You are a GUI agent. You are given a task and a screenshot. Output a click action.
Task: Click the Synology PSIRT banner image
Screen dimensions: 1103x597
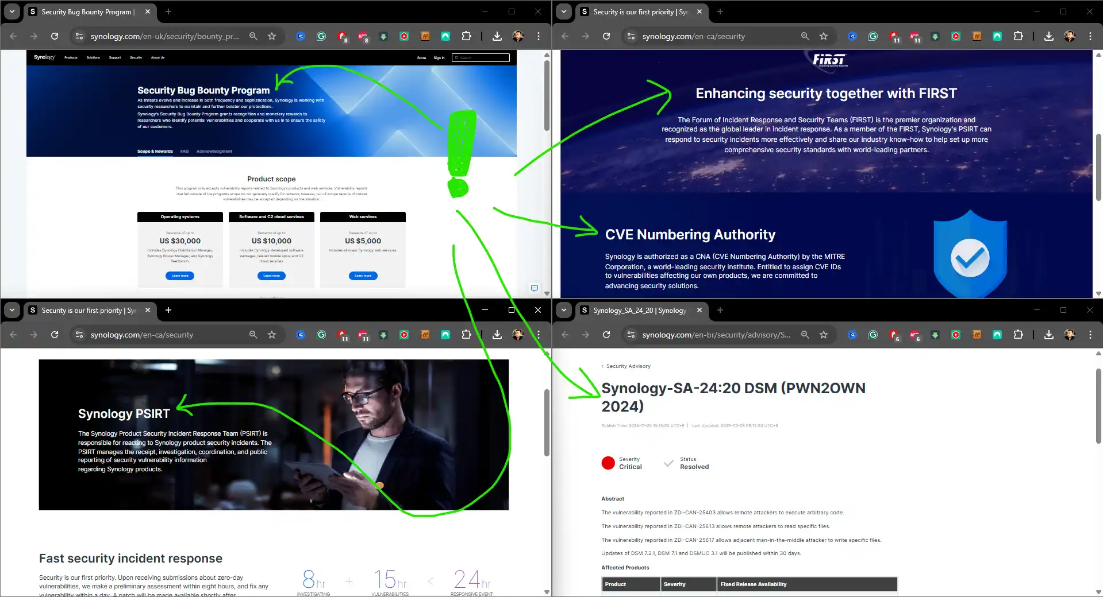click(x=274, y=435)
